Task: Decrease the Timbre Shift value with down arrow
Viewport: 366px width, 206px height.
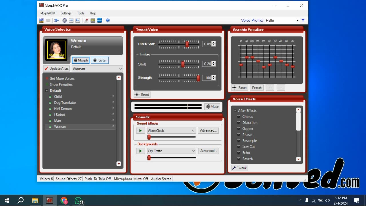Action: [x=214, y=65]
